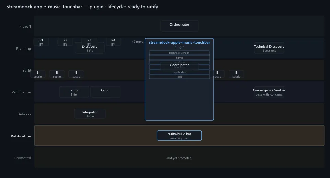Click the 5 sections subtitle
The image size is (330, 178).
269,51
